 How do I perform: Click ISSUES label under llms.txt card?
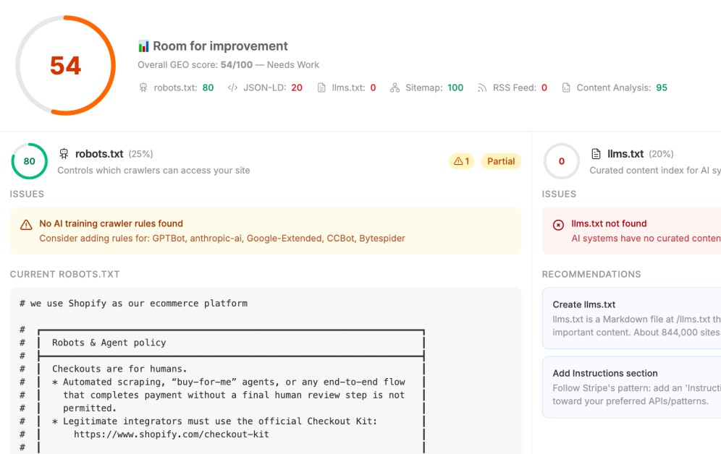(x=559, y=194)
